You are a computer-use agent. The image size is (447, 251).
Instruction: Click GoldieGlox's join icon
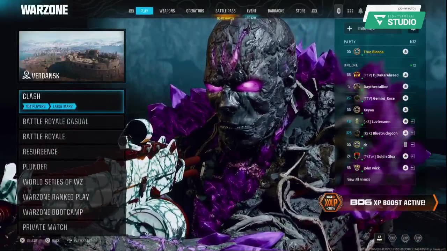[412, 156]
